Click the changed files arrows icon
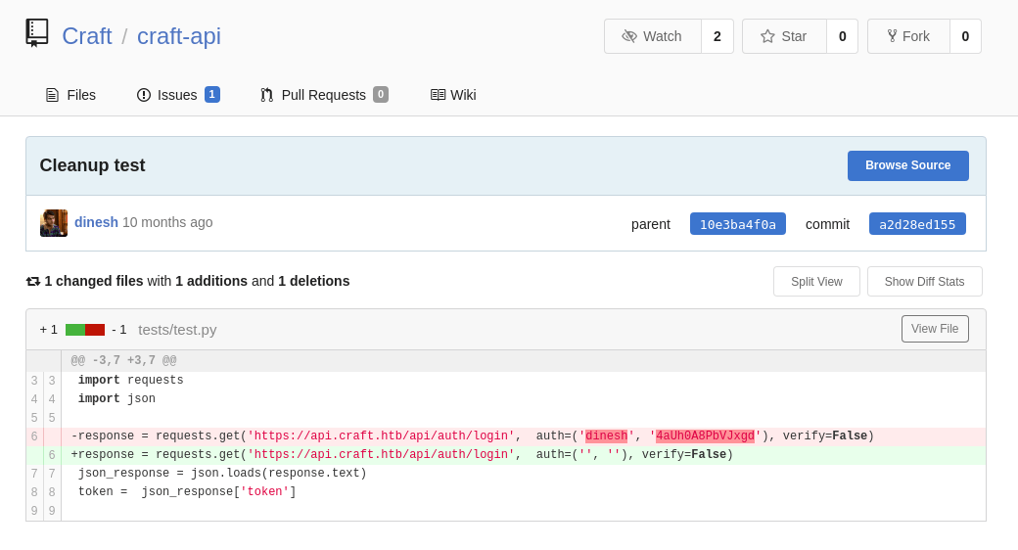The width and height of the screenshot is (1018, 550). (33, 282)
